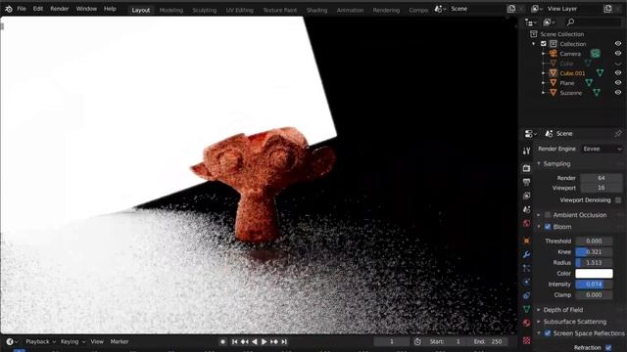The width and height of the screenshot is (627, 352).
Task: Disable the Bloom checkbox
Action: pyautogui.click(x=548, y=227)
